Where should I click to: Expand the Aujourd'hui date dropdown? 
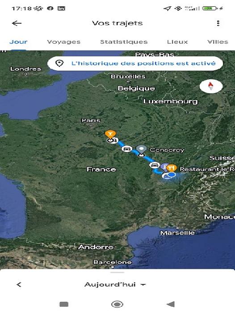click(x=115, y=284)
